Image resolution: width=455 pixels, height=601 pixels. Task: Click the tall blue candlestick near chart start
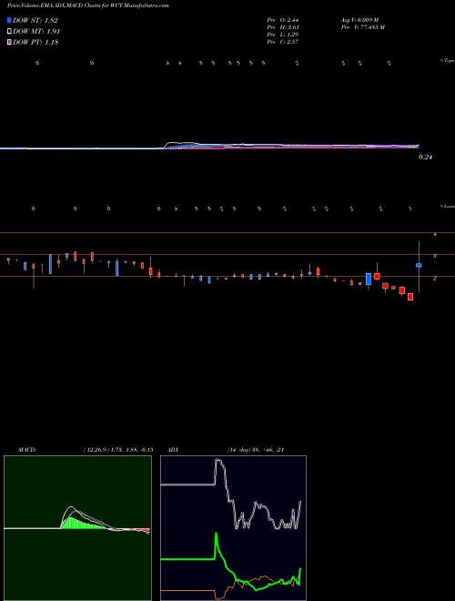(x=50, y=264)
